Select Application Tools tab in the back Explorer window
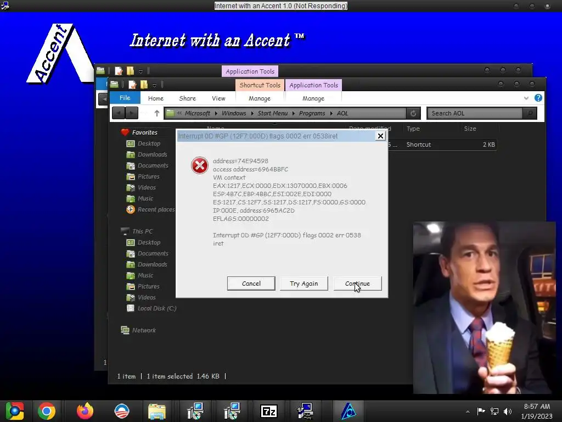 [250, 71]
